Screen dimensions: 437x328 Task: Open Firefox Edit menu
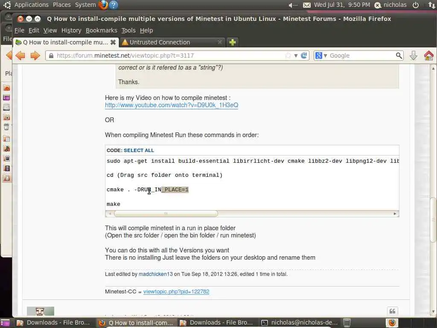coord(34,30)
